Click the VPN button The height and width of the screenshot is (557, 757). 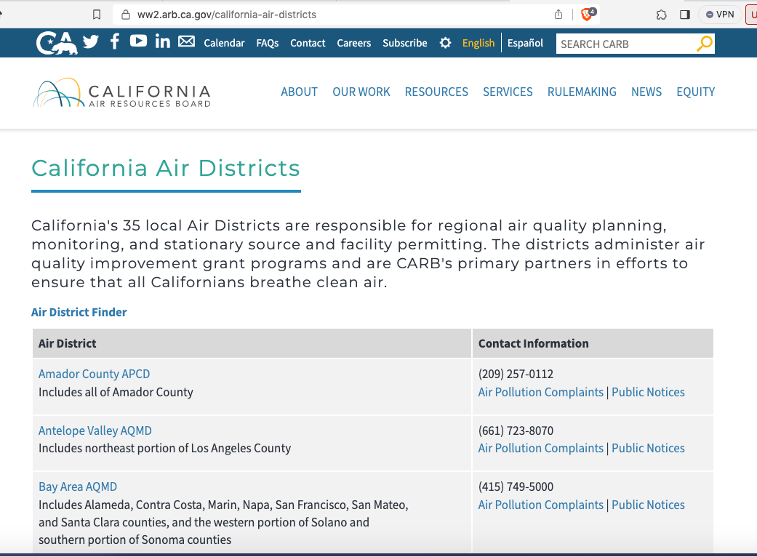point(720,15)
